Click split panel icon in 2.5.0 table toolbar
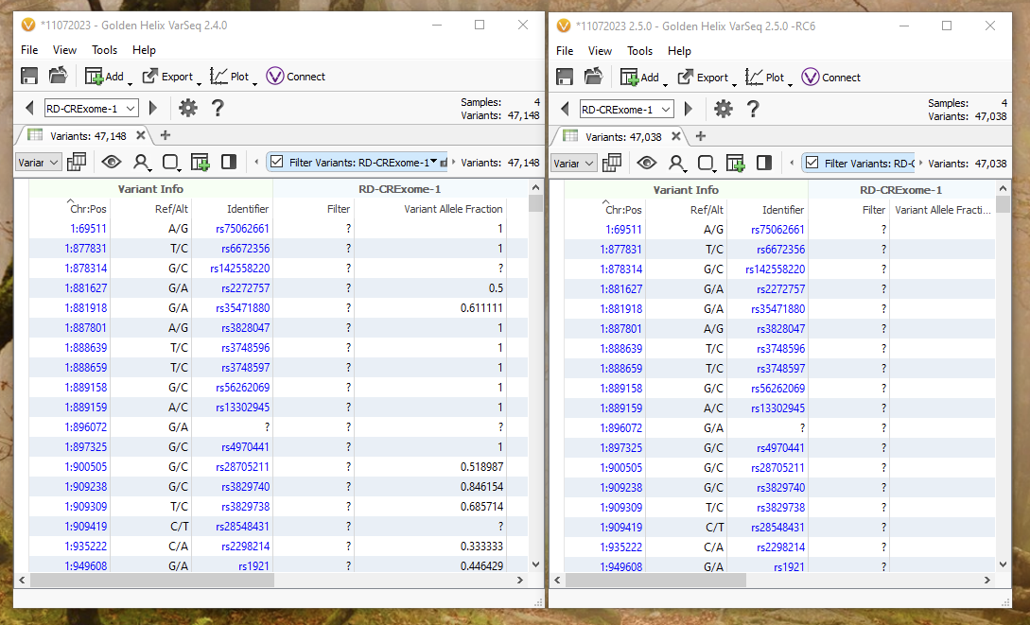 click(764, 162)
